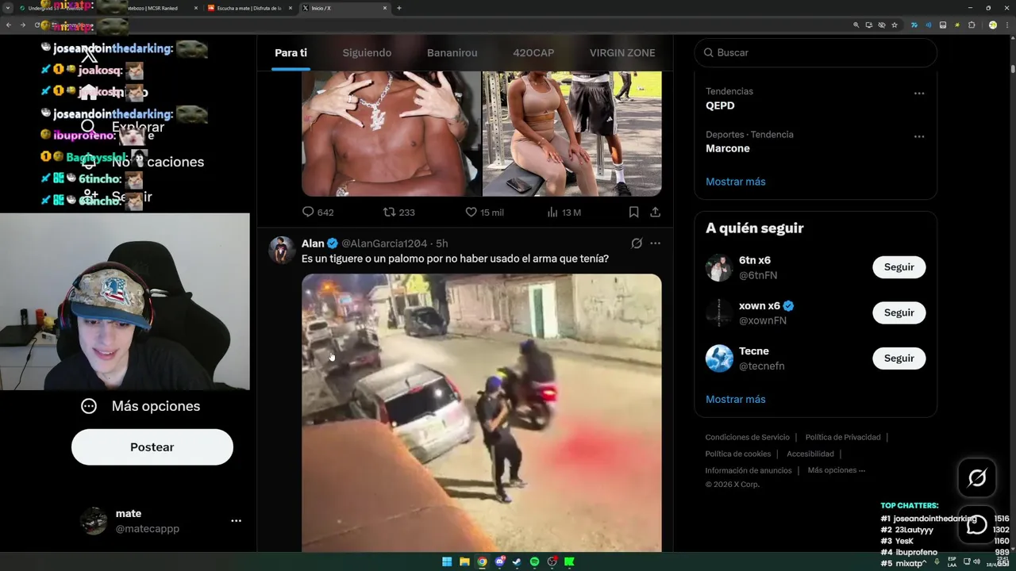Open mate account switcher menu

[x=236, y=521]
